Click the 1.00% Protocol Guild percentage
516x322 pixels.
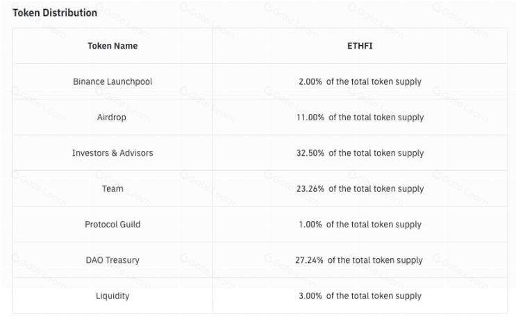[310, 225]
